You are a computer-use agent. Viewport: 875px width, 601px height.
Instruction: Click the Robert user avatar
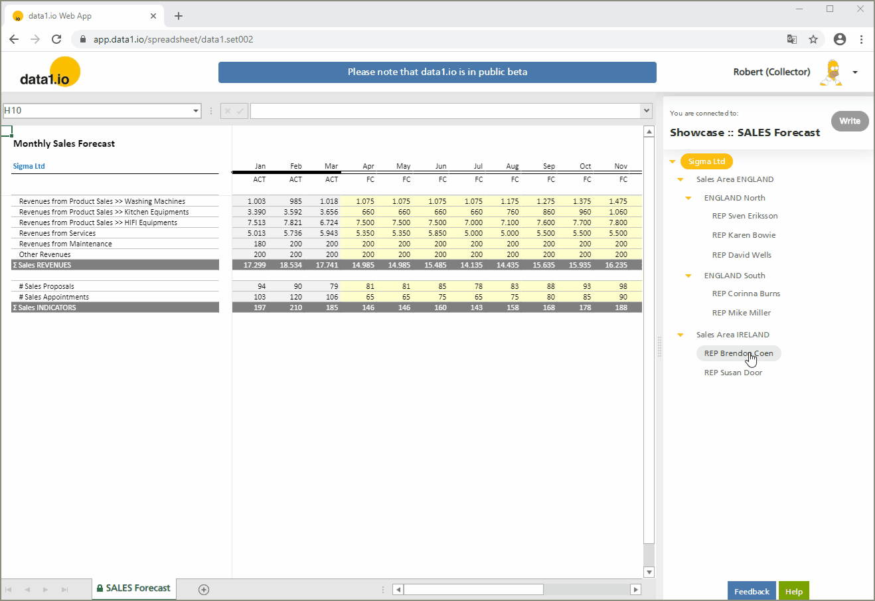click(831, 72)
